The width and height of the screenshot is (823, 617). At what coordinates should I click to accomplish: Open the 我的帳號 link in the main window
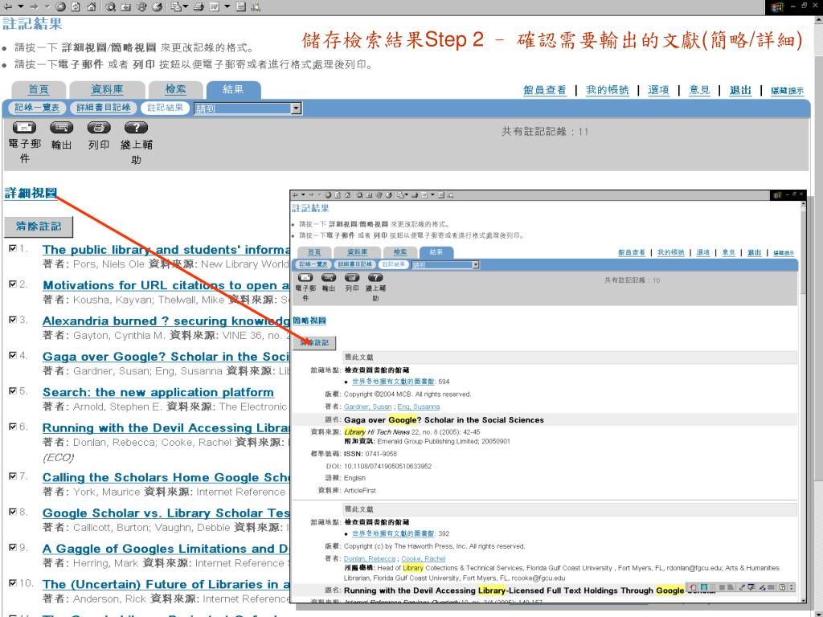coord(608,90)
